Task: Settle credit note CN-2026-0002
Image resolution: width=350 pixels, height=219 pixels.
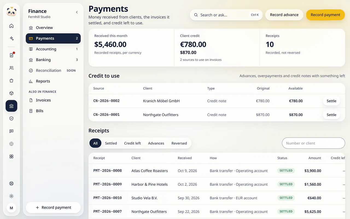Action: (x=331, y=101)
